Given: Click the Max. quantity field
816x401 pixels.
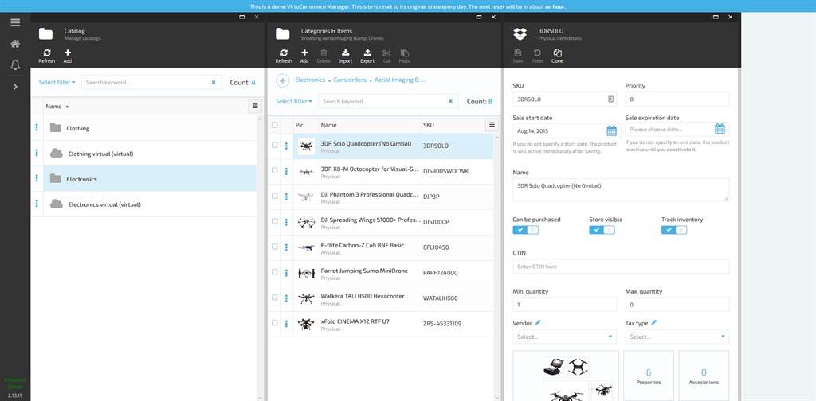Looking at the screenshot, I should [x=677, y=305].
